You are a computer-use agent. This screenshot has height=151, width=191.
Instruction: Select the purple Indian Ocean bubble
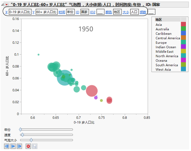pyautogui.click(x=96, y=98)
